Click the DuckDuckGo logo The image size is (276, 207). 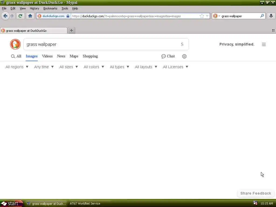tap(15, 44)
